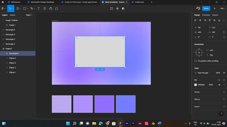227x127 pixels.
Task: Toggle constrain proportions icon
Action: click(x=224, y=32)
